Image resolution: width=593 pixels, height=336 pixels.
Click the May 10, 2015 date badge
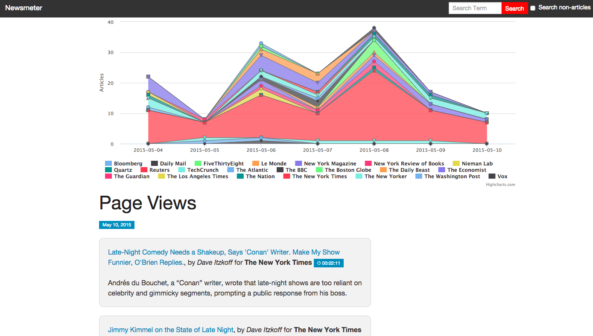[x=117, y=225]
